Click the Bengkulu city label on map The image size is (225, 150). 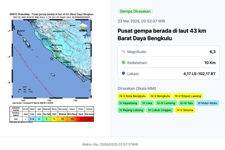[x=58, y=51]
